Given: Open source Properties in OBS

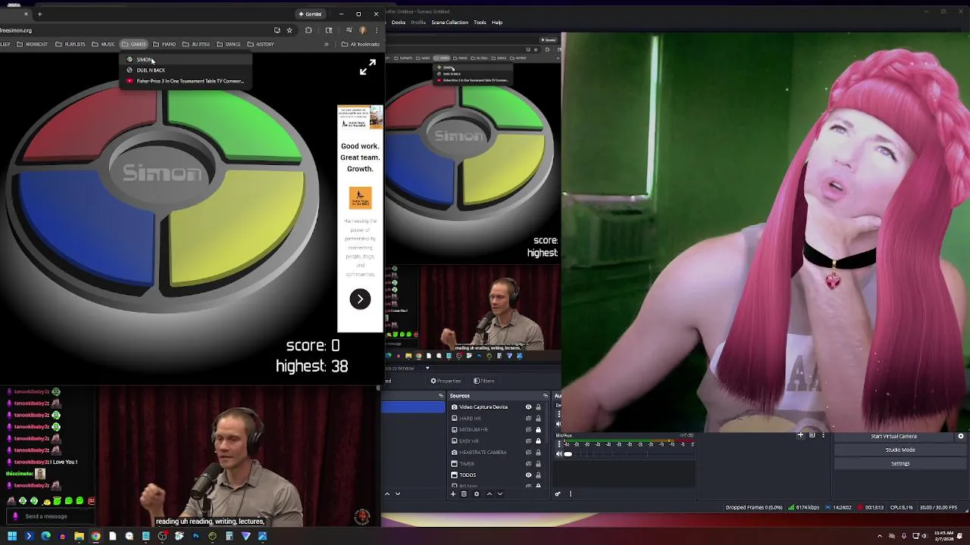Looking at the screenshot, I should tap(446, 381).
